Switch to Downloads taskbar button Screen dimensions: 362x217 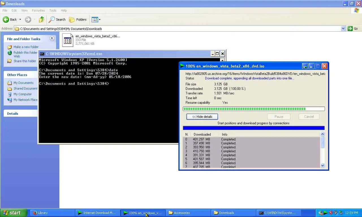233,213
